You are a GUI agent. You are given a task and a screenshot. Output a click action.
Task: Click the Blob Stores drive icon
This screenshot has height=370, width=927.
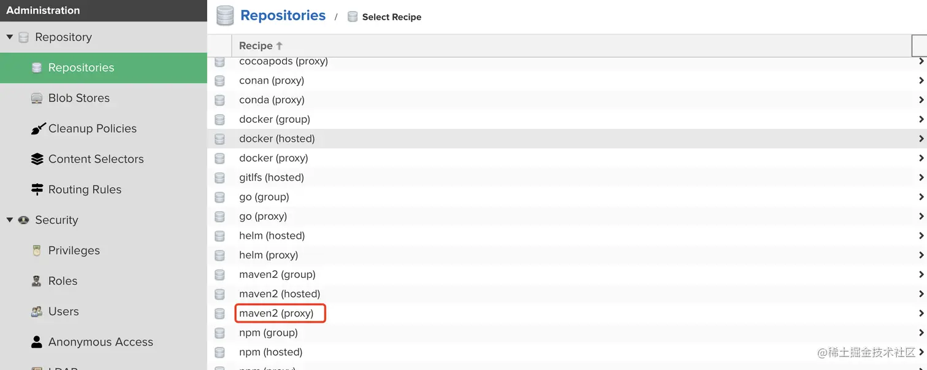pos(37,98)
